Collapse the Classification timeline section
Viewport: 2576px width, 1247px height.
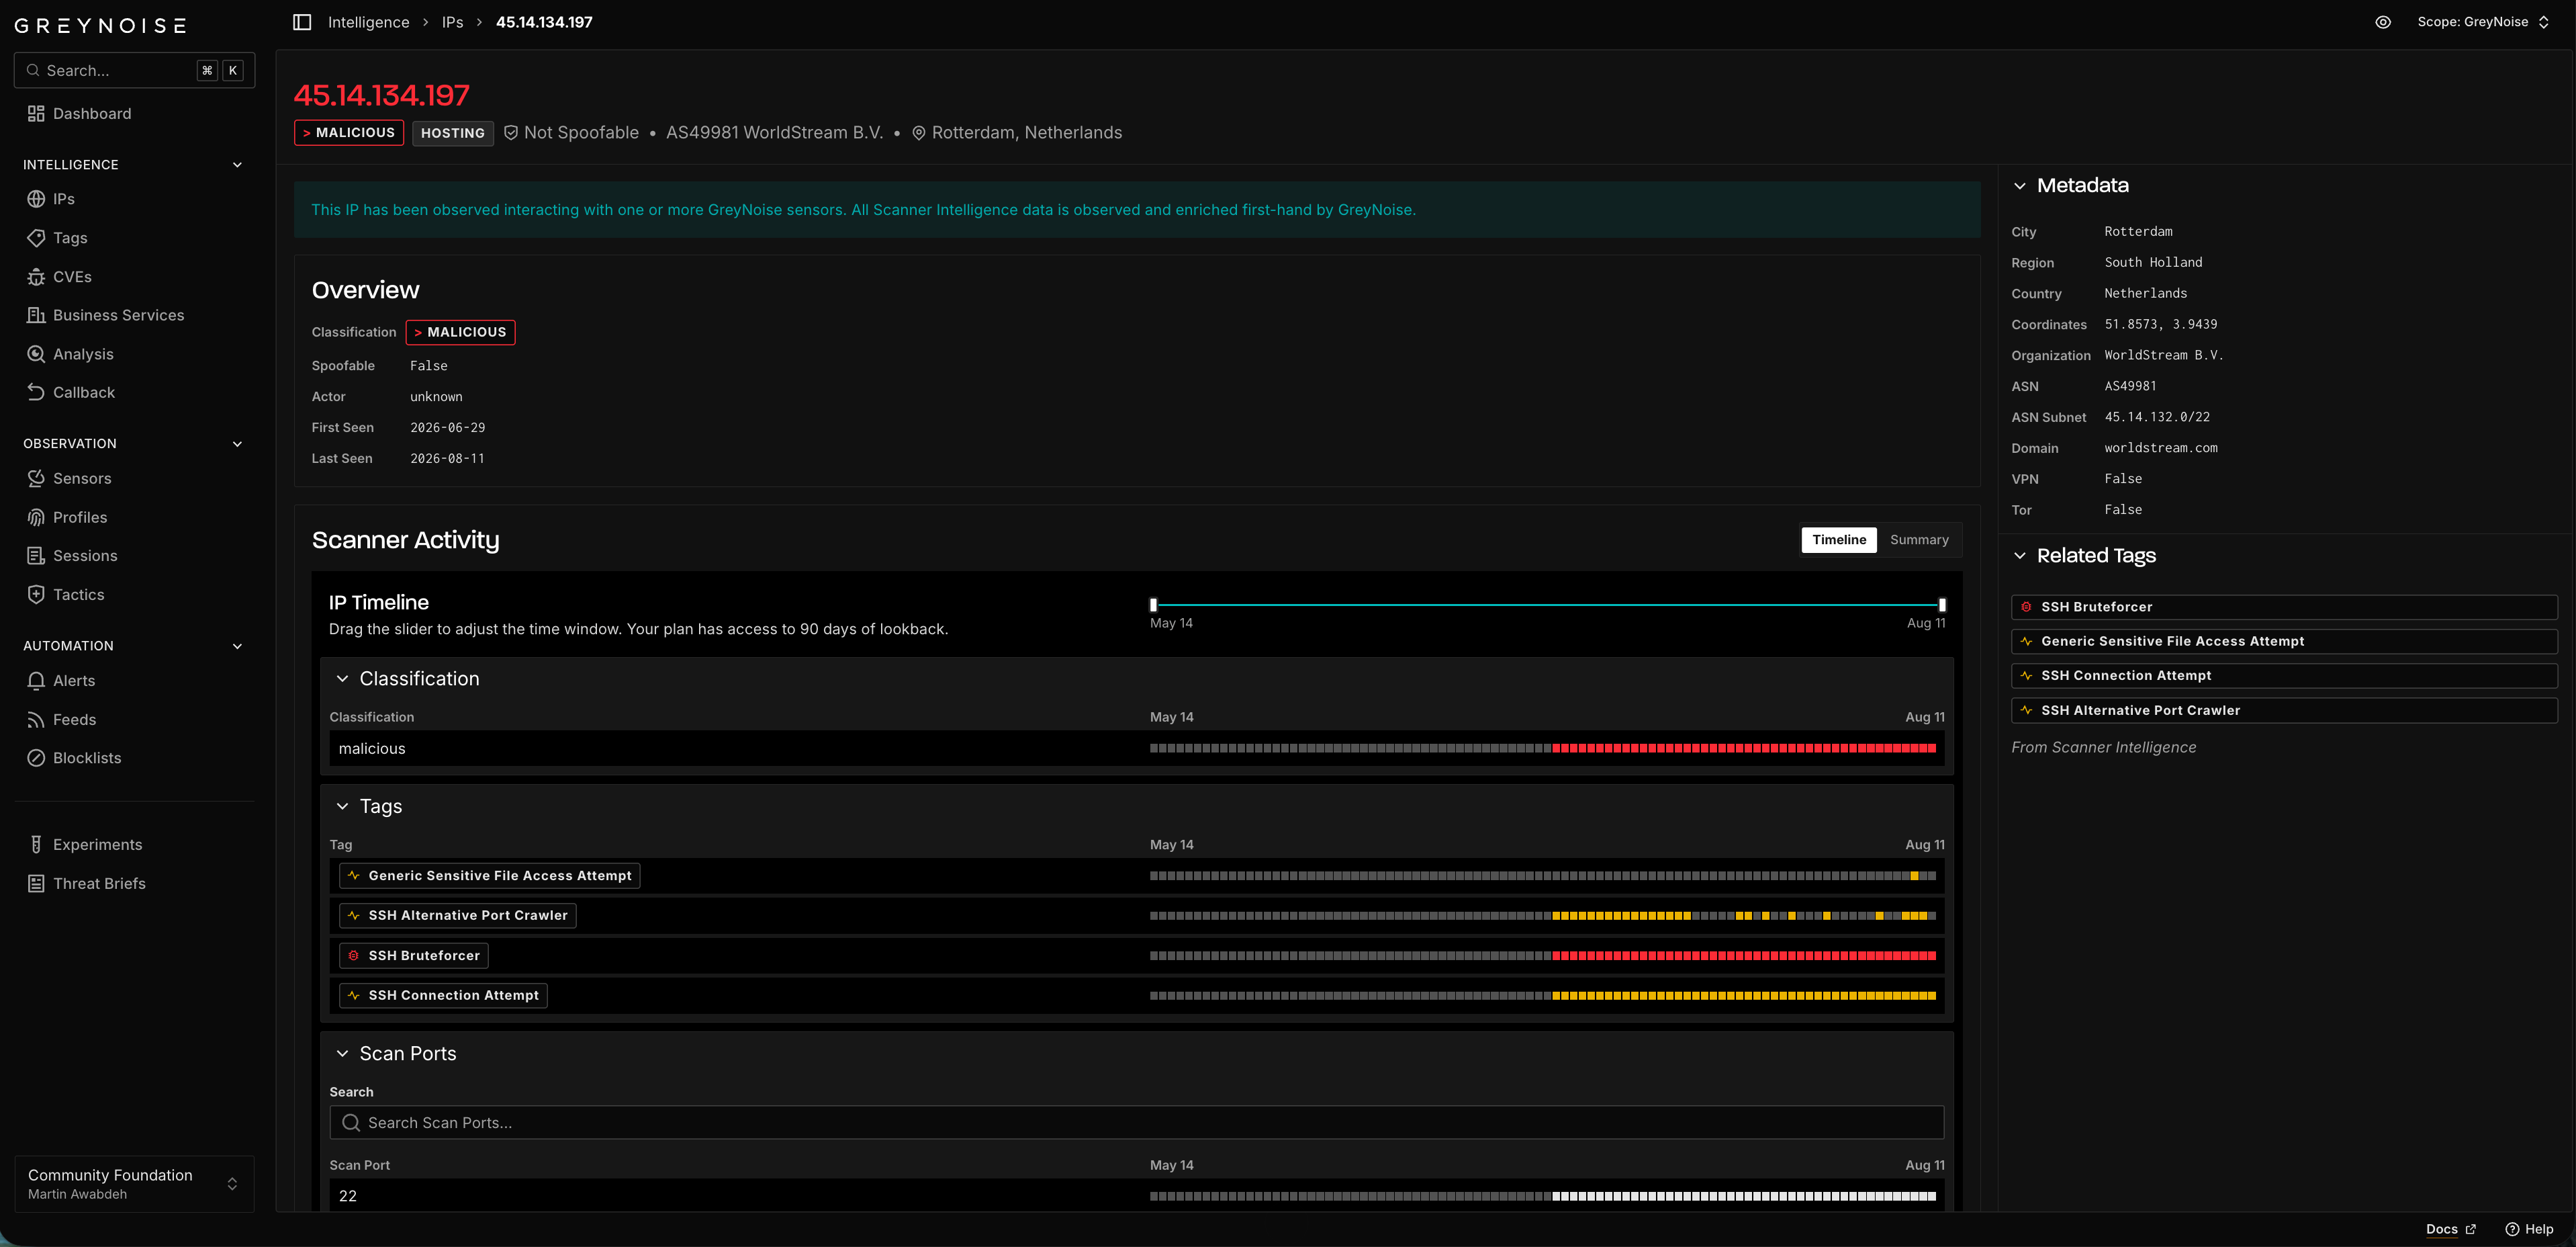coord(342,679)
